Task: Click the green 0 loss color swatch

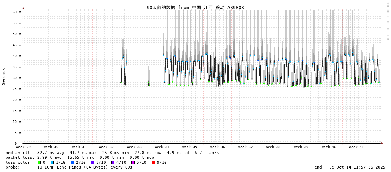Action: tap(39, 162)
